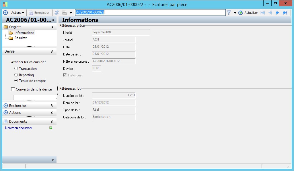This screenshot has width=294, height=171.
Task: Click the filter funnel icon
Action: [x=229, y=13]
